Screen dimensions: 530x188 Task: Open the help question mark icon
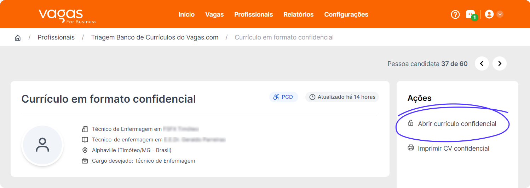455,14
